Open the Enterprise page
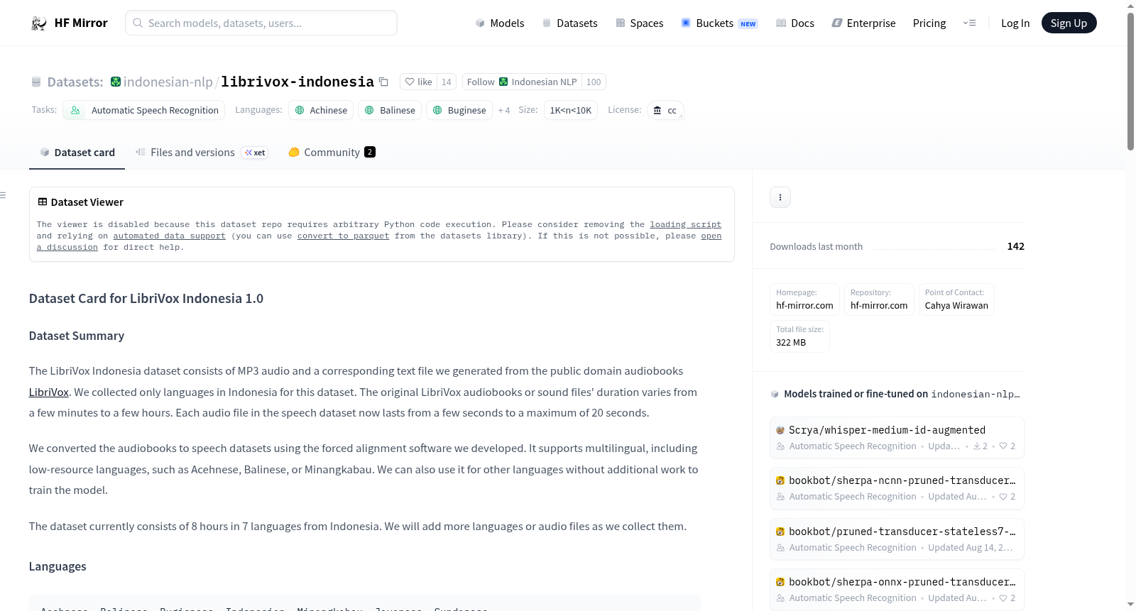 [x=864, y=23]
